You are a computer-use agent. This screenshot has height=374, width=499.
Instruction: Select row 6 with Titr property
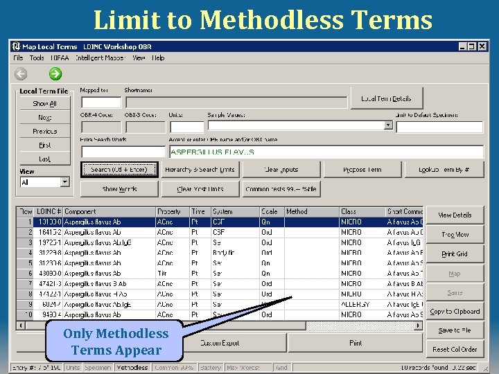pos(220,274)
